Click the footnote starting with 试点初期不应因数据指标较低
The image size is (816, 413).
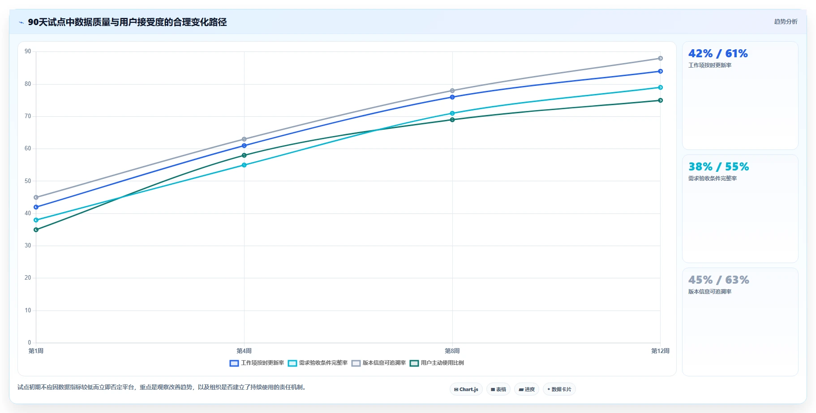[x=163, y=387]
